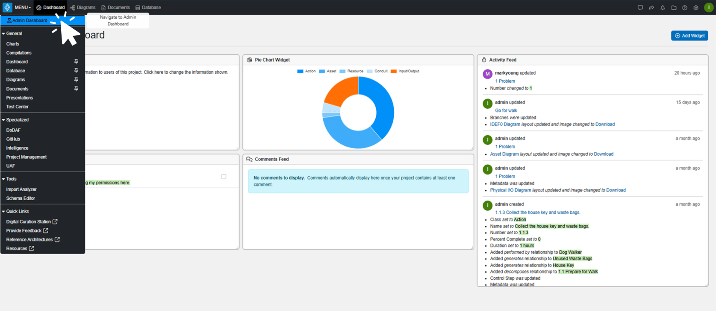The image size is (716, 311).
Task: Tick the checkbox in the lower-left widget
Action: tap(224, 177)
